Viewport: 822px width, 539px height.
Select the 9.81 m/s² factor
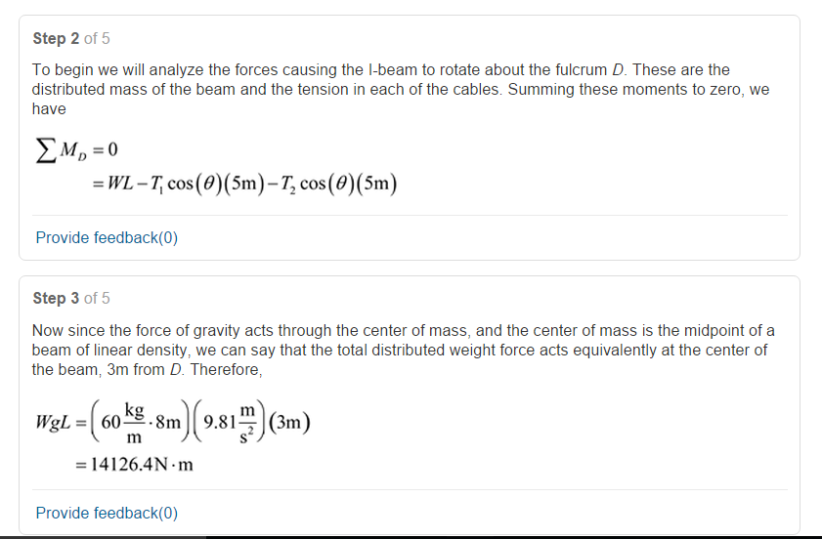[229, 422]
